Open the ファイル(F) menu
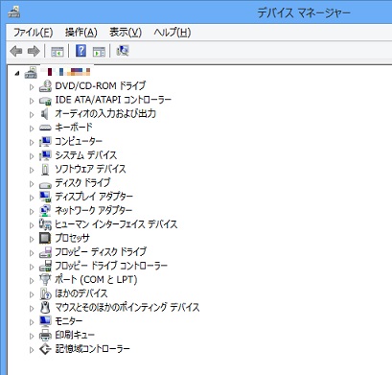392x375 pixels. click(x=33, y=33)
